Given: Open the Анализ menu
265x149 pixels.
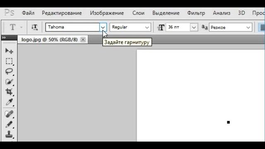Looking at the screenshot, I should click(x=222, y=13).
